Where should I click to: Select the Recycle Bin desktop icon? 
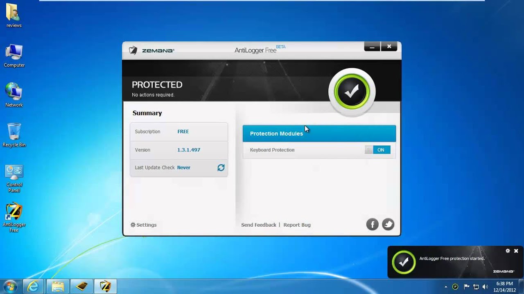[14, 135]
